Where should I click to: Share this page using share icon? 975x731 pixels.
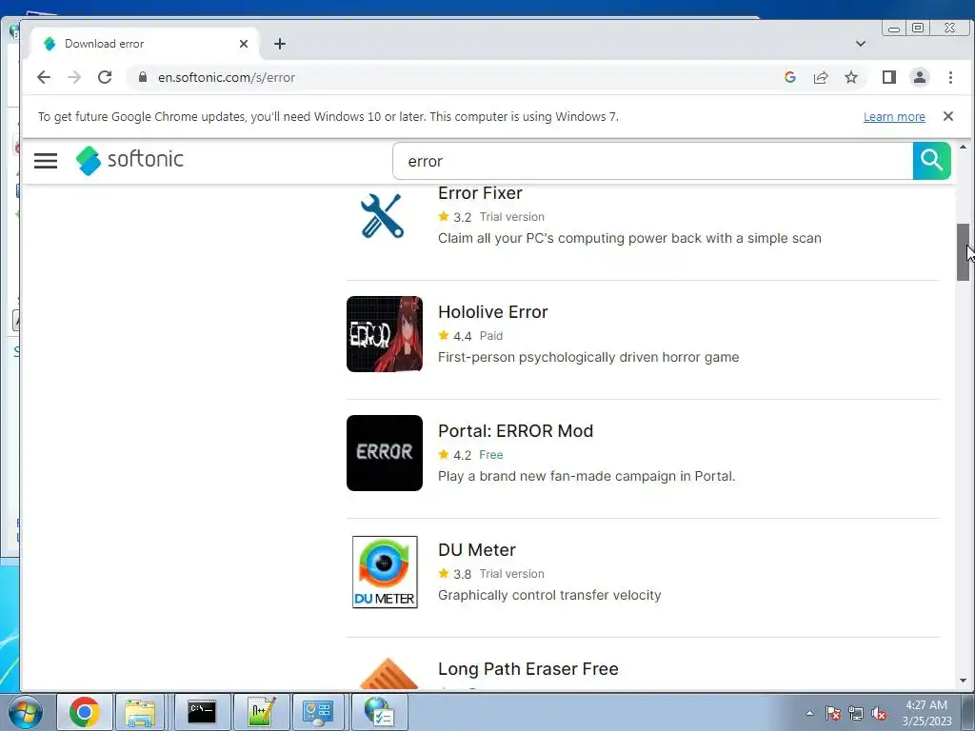click(x=821, y=77)
